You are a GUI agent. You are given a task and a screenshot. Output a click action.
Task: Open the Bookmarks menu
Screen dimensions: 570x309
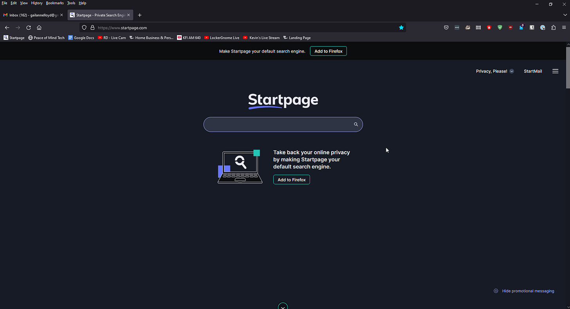pos(55,3)
